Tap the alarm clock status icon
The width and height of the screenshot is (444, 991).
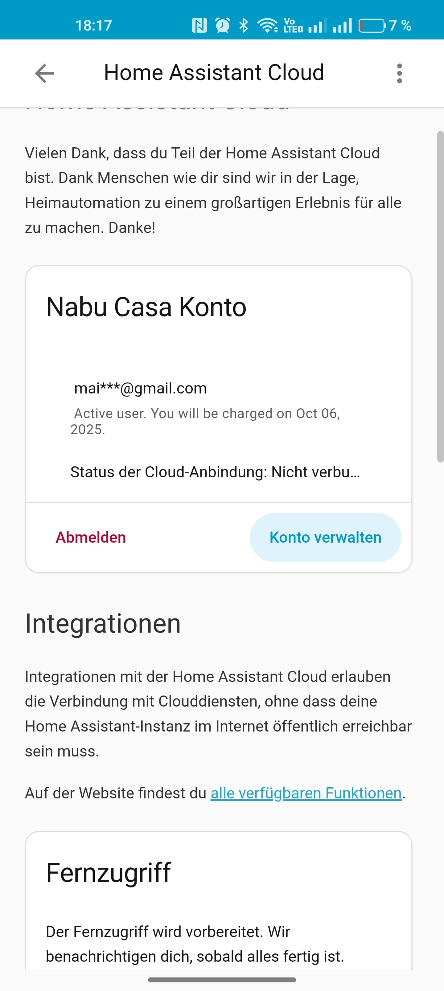[x=223, y=25]
